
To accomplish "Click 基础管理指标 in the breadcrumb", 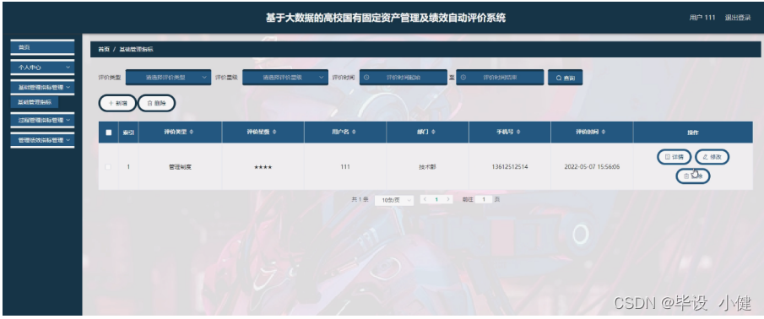I will point(137,49).
